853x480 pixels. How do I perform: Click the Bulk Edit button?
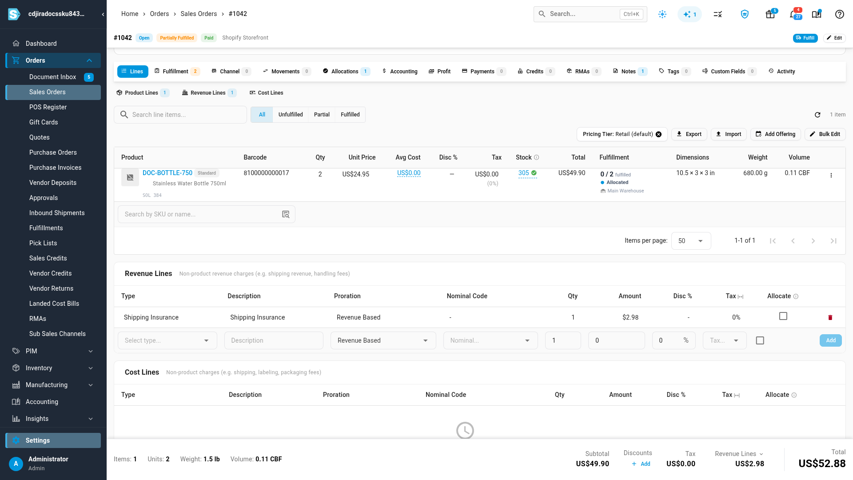(825, 134)
